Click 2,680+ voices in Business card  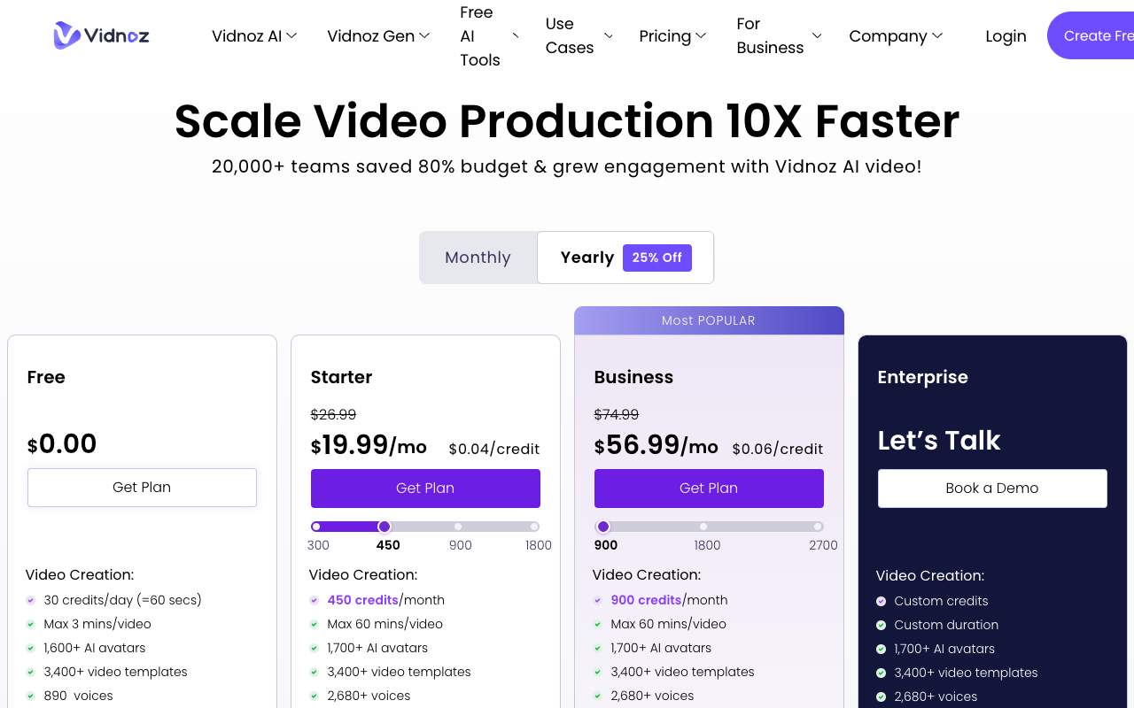click(653, 696)
